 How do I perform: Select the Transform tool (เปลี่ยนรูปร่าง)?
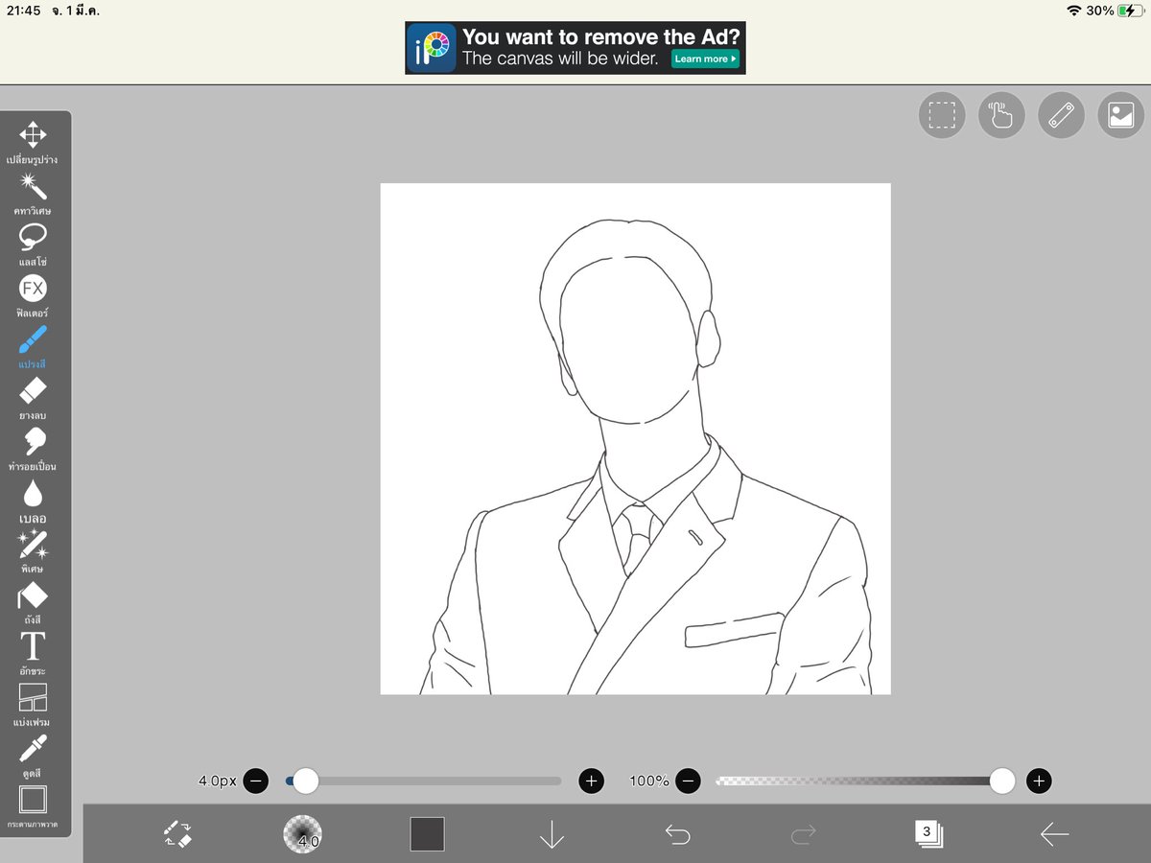(33, 143)
